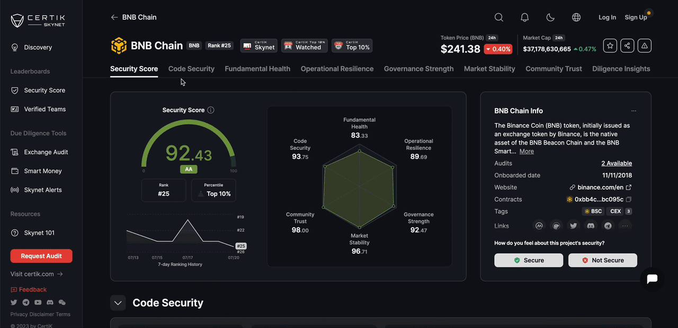This screenshot has height=328, width=678.
Task: Expand the additional links ellipsis
Action: pyautogui.click(x=625, y=226)
